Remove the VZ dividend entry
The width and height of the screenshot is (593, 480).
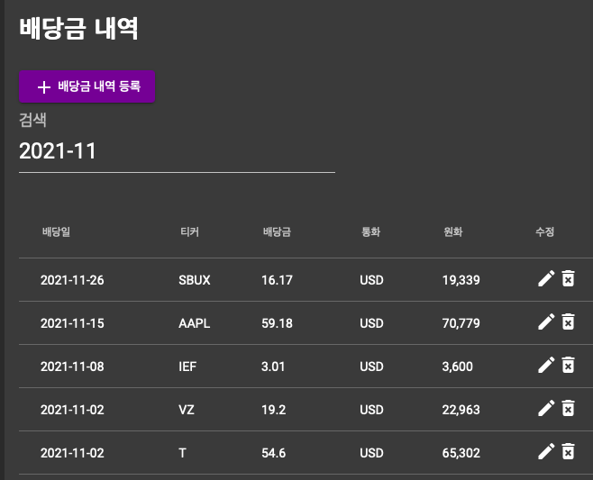click(x=568, y=408)
